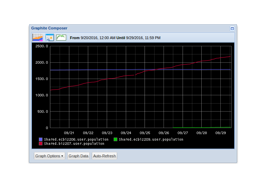Click the green ecbiz209 legend swatch
The width and height of the screenshot is (263, 194).
[115, 139]
